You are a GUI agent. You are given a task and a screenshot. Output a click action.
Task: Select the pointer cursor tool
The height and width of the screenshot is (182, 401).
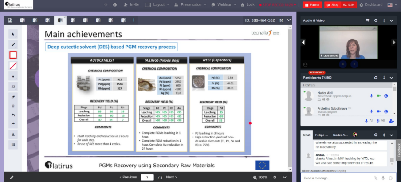(x=13, y=34)
